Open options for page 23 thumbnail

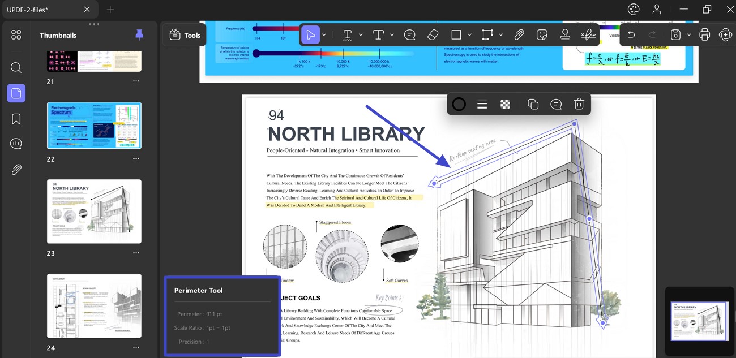[136, 253]
